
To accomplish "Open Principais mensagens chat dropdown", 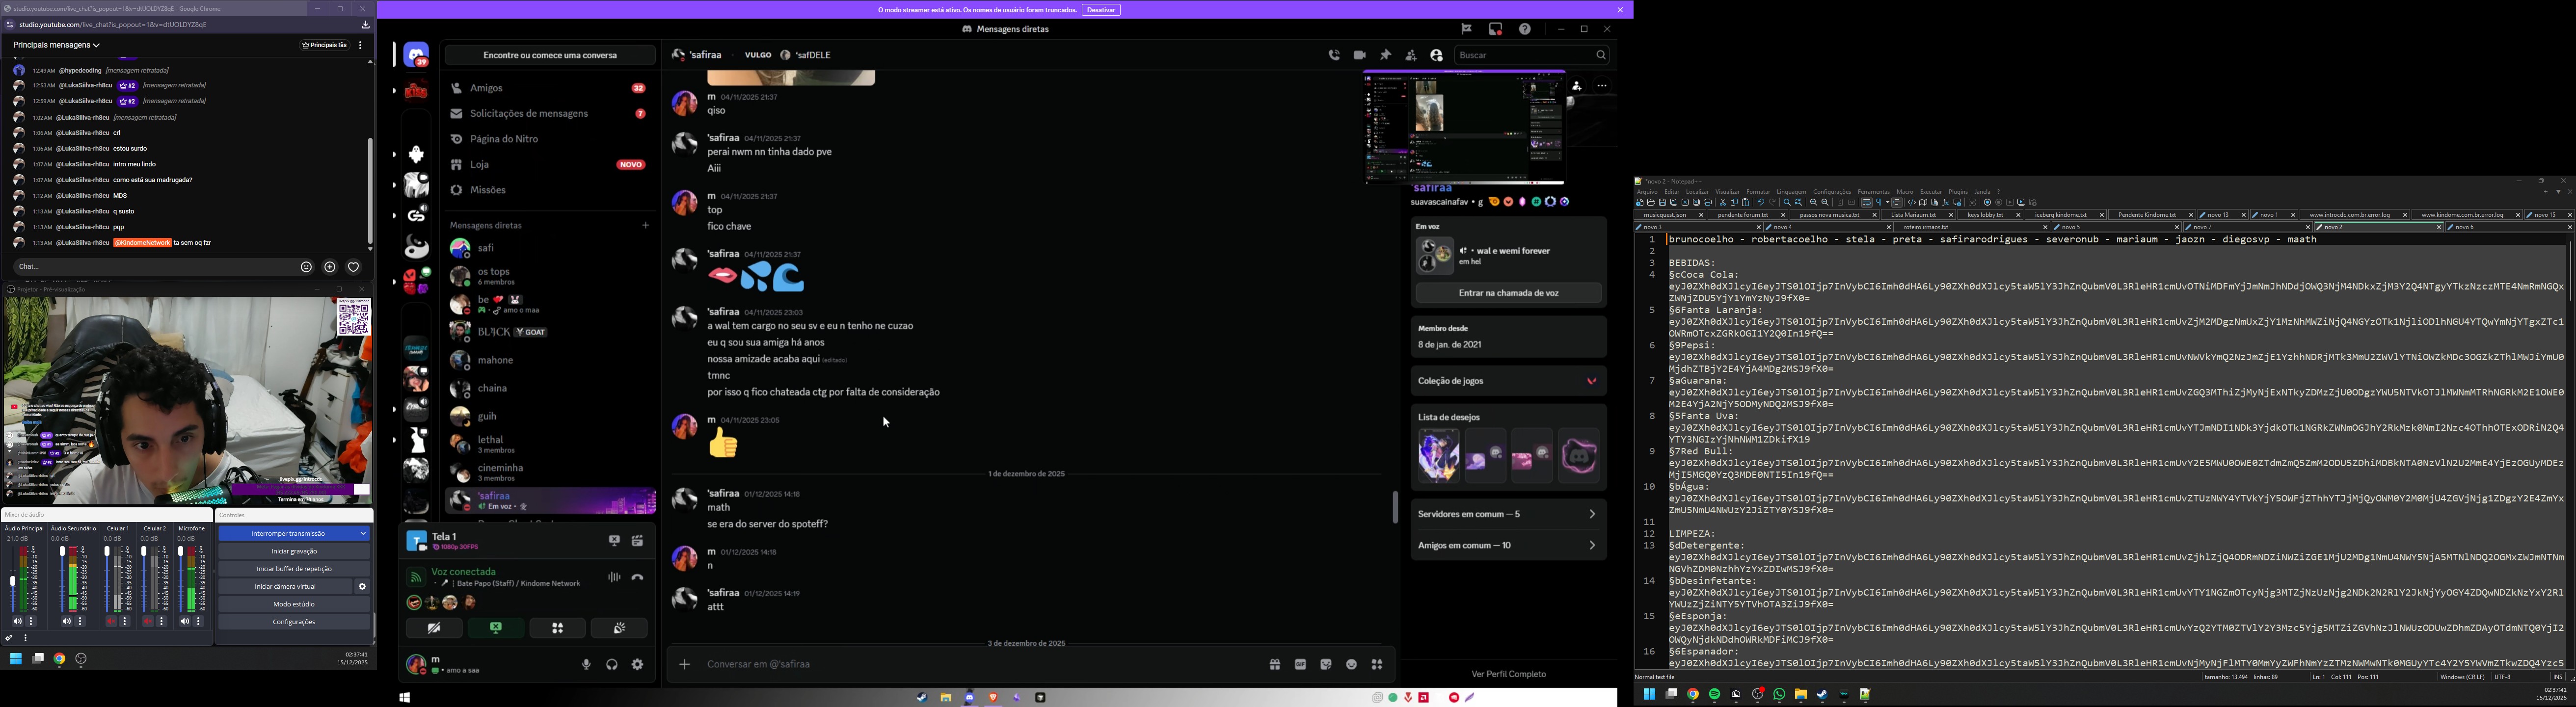I will tap(57, 45).
